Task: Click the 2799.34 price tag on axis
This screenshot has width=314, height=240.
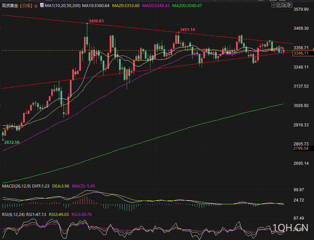Action: coord(301,148)
